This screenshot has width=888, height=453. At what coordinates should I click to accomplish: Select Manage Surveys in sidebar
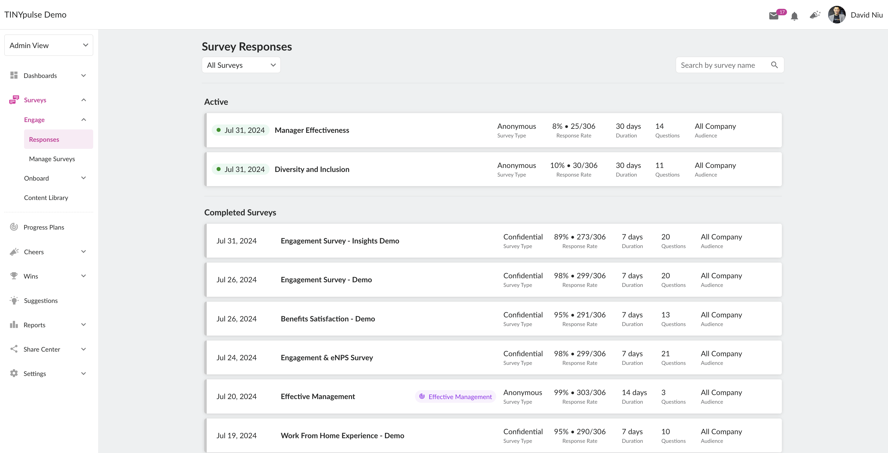52,159
